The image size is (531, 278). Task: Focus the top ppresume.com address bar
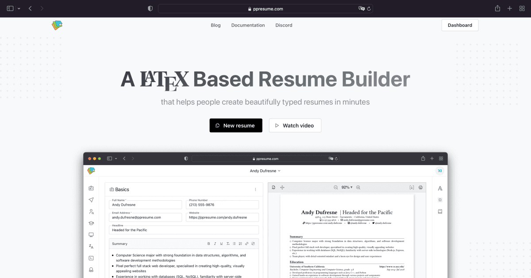[265, 8]
